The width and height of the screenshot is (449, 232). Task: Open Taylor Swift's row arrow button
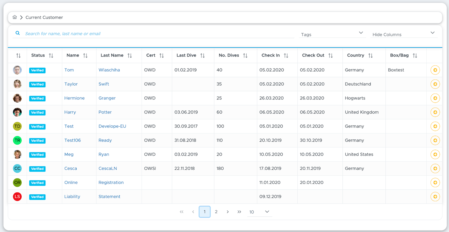coord(435,84)
